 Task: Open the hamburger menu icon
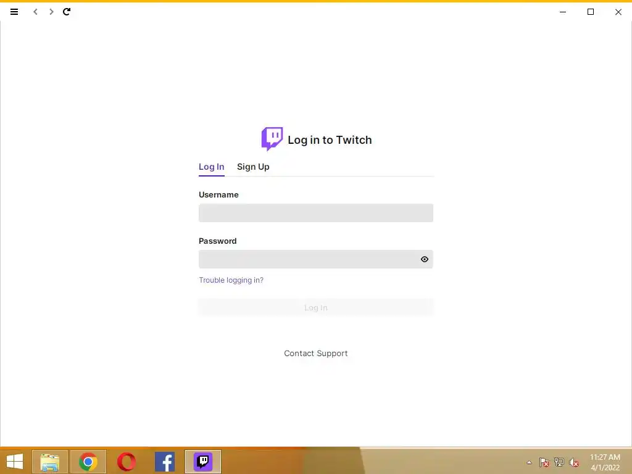pyautogui.click(x=14, y=12)
